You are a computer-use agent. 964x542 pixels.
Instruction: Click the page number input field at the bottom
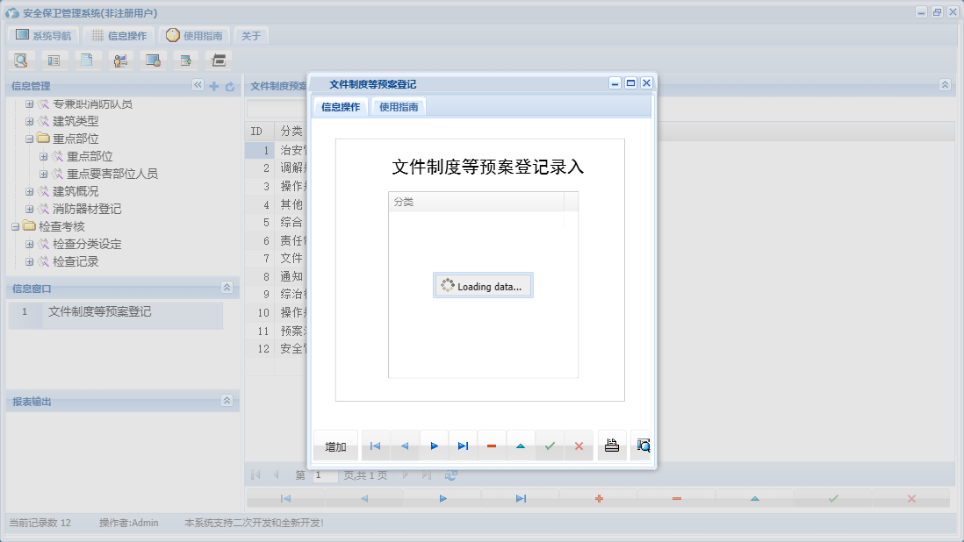tap(323, 474)
